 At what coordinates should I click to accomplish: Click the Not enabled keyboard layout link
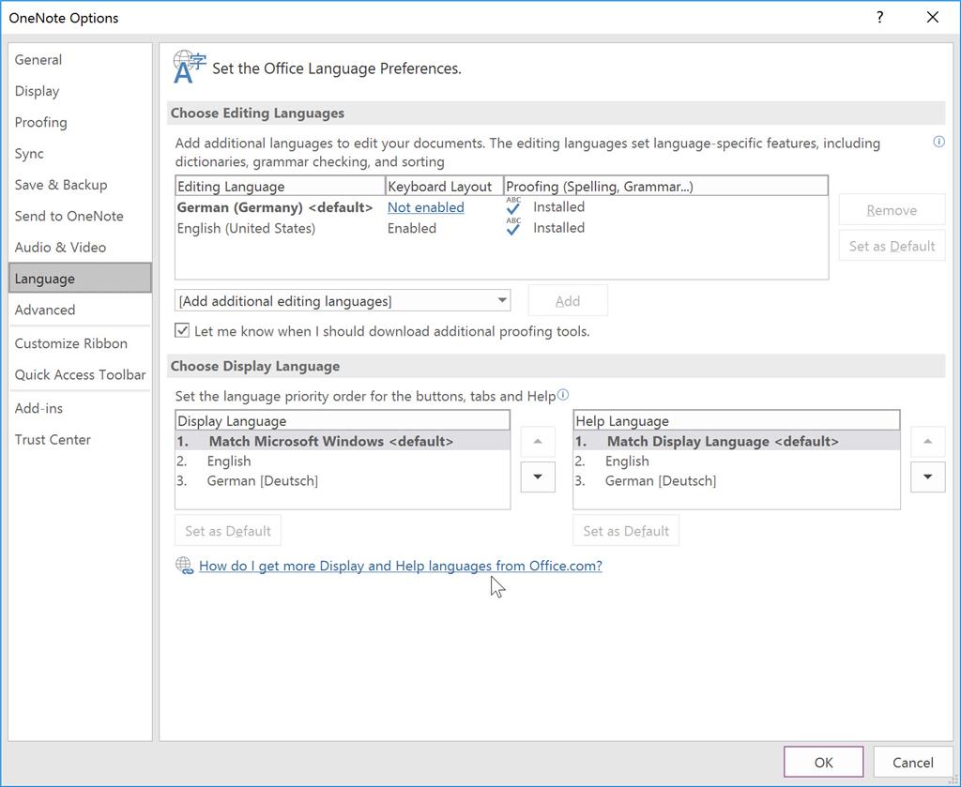click(x=425, y=206)
